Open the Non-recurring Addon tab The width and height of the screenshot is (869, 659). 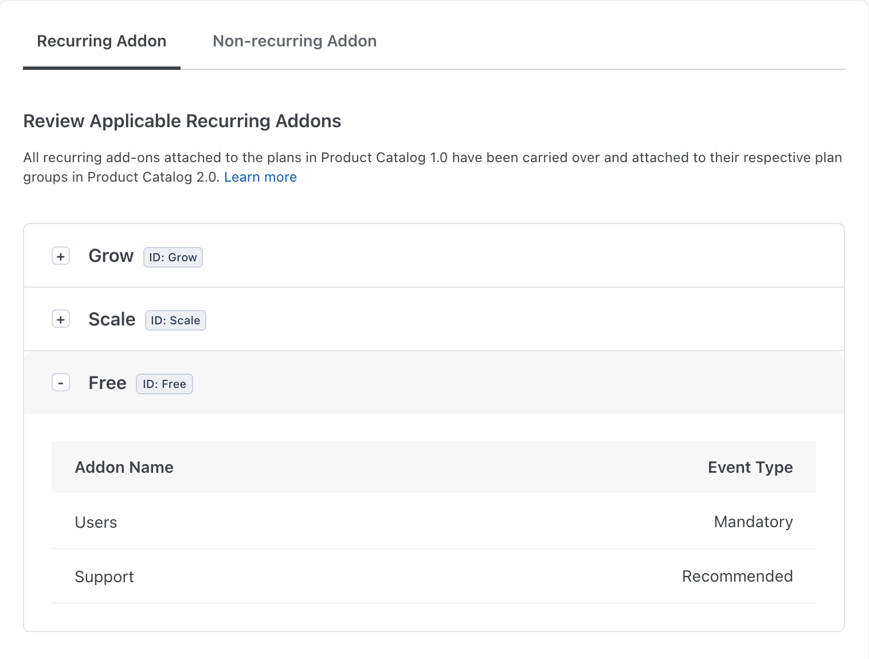click(294, 41)
